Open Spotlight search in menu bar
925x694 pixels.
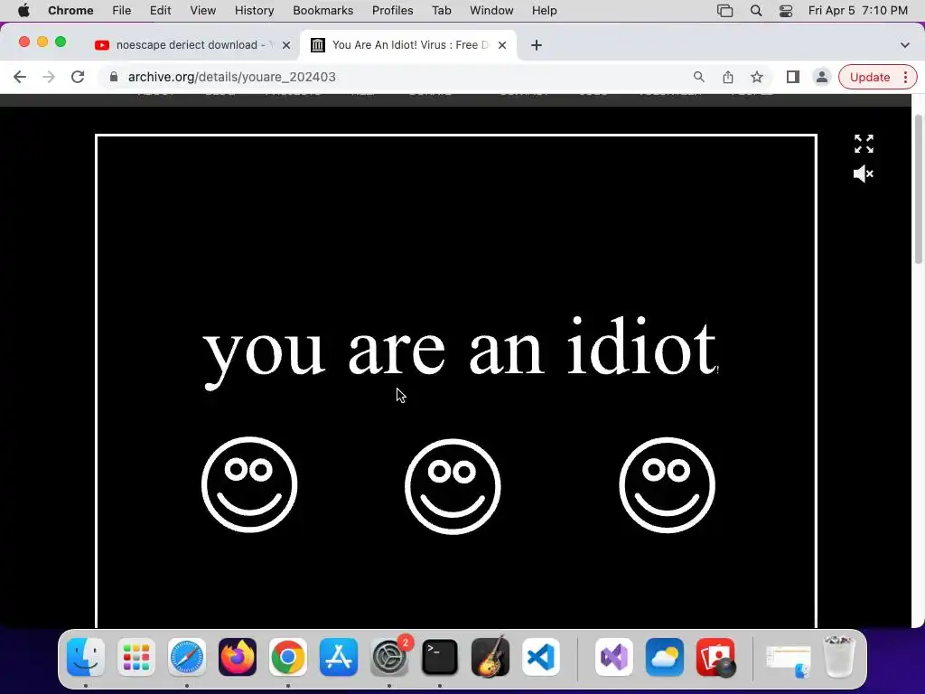(x=756, y=11)
